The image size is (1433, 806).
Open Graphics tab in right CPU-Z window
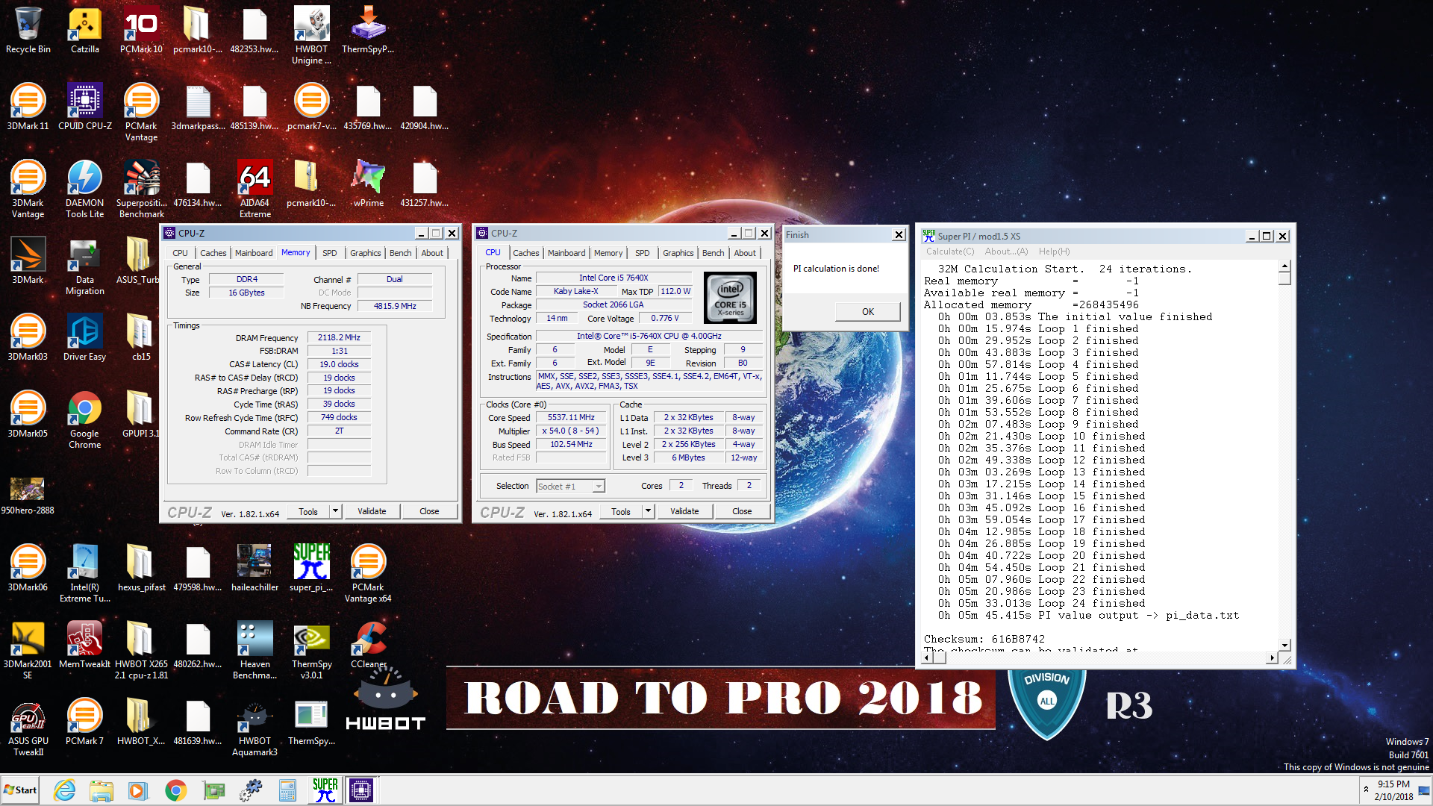click(x=678, y=253)
